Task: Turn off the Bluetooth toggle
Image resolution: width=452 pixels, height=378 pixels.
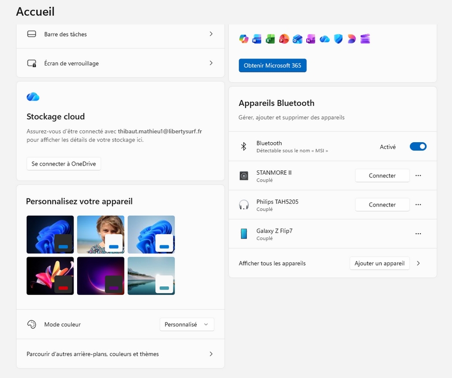Action: coord(418,146)
